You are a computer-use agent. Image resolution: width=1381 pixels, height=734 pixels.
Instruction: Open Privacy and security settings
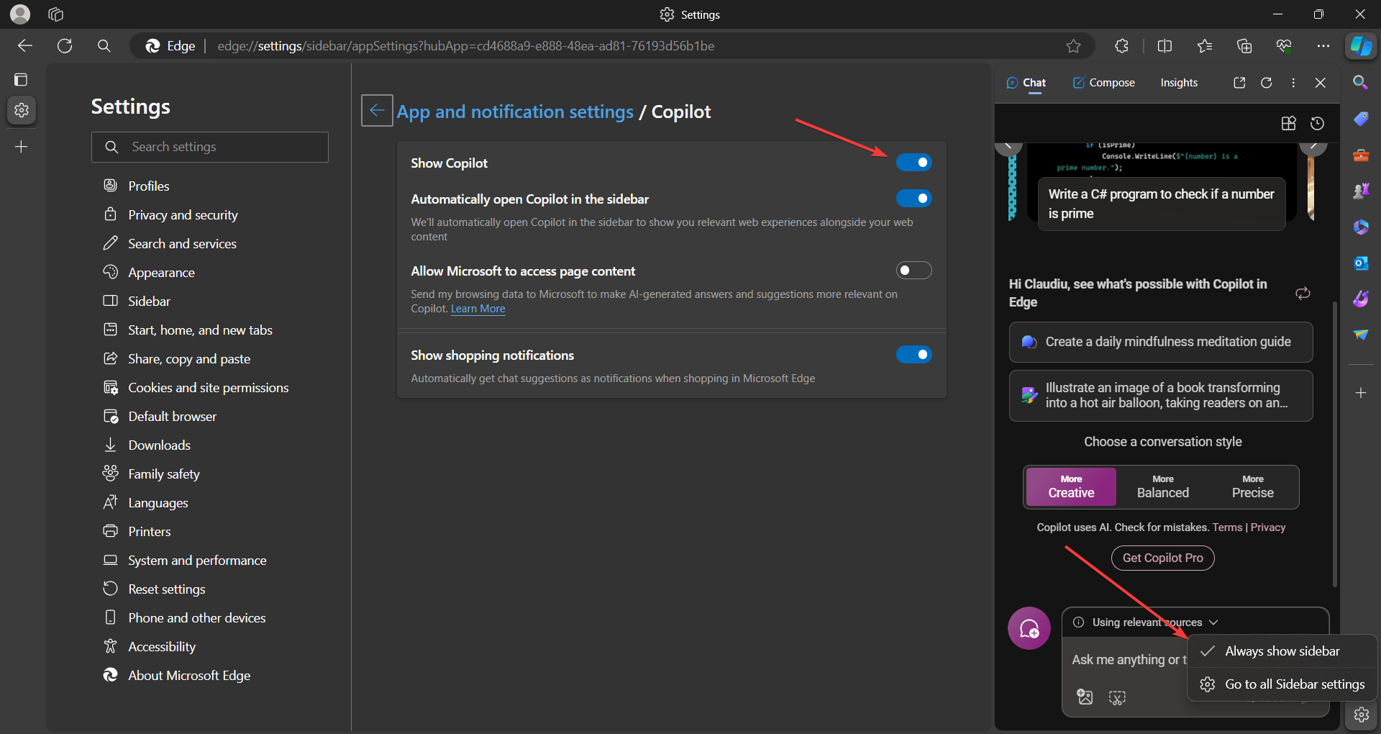pyautogui.click(x=183, y=214)
